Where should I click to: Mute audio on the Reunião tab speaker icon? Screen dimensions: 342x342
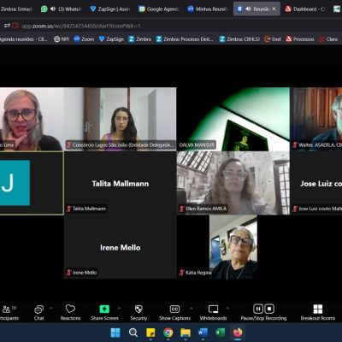[248, 9]
